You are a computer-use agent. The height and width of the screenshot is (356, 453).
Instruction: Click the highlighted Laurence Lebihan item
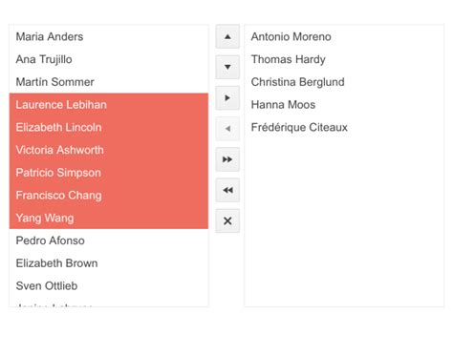click(109, 105)
